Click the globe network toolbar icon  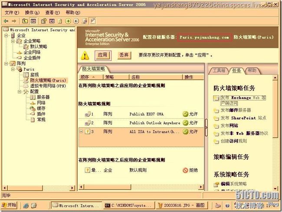click(x=84, y=21)
